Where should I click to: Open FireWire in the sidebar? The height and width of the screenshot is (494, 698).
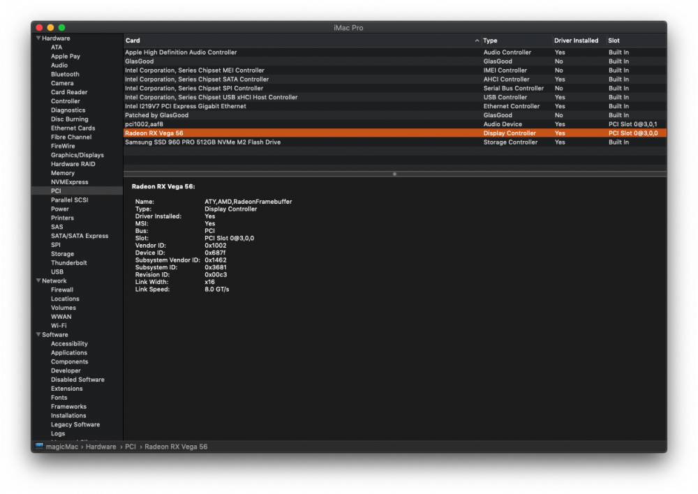click(x=63, y=146)
